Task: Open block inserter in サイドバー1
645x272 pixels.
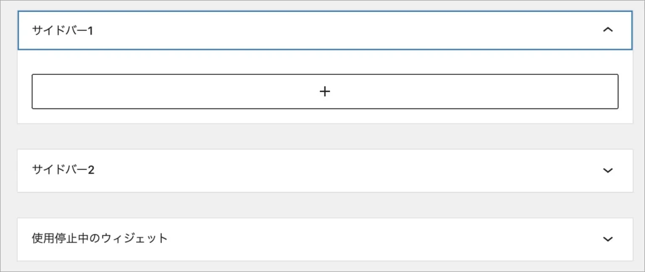Action: (324, 91)
